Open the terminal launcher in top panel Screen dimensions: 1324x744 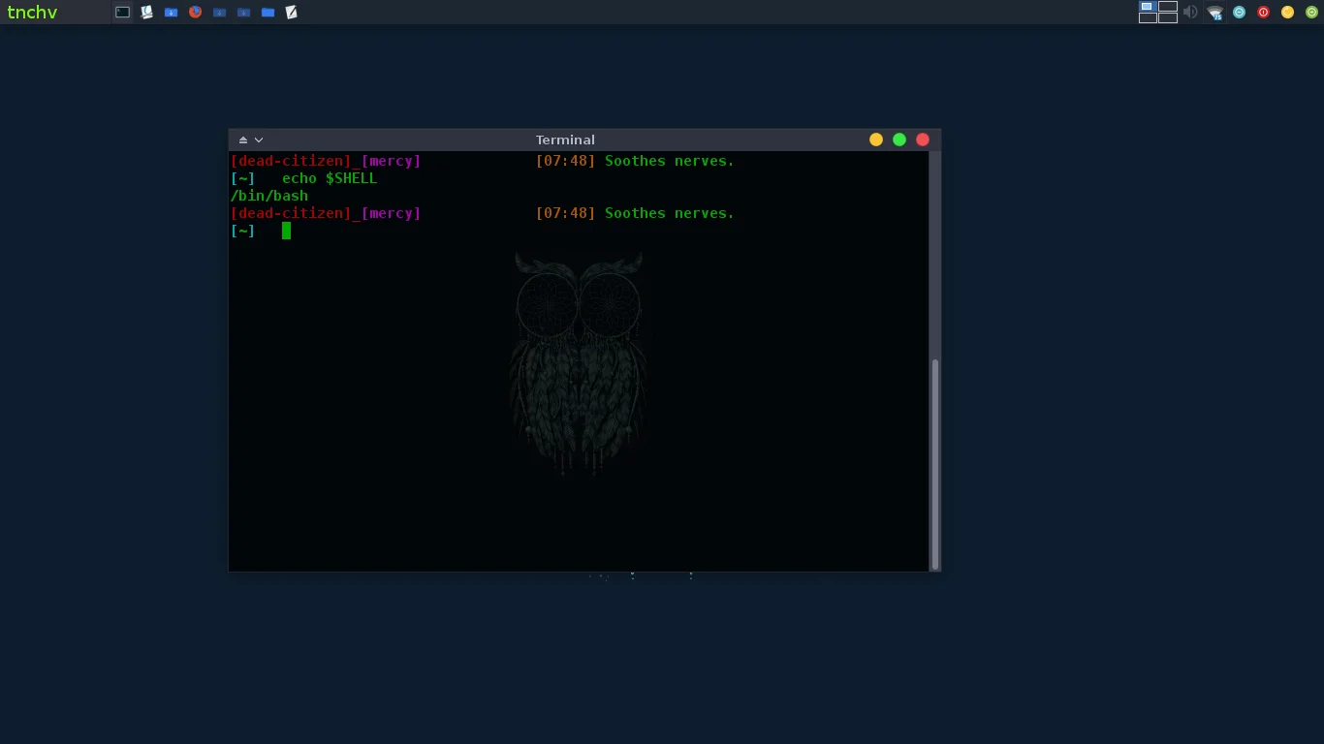pyautogui.click(x=122, y=13)
